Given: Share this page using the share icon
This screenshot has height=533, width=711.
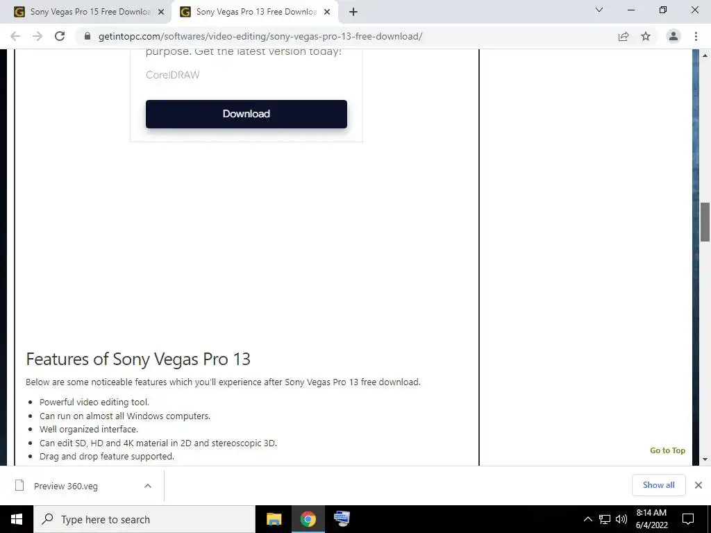Looking at the screenshot, I should point(624,36).
